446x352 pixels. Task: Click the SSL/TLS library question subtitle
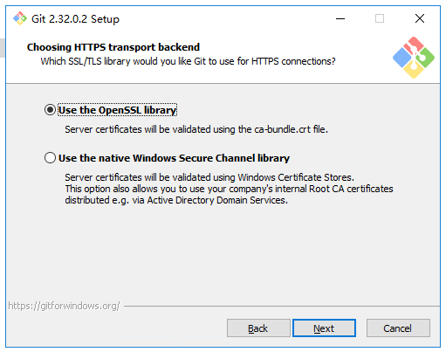click(188, 61)
